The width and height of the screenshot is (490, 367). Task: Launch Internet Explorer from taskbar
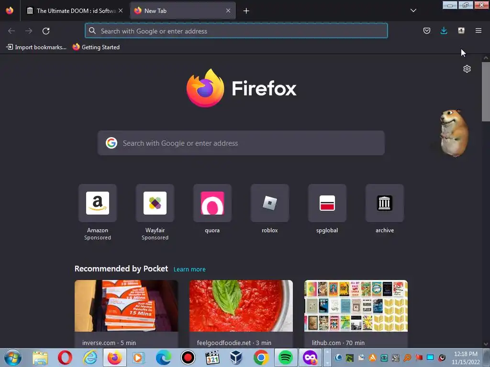point(90,357)
